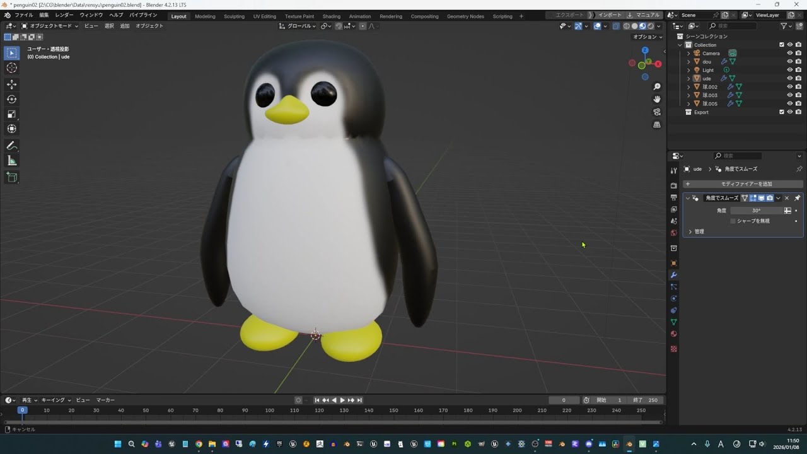Activate the Select Box tool

click(x=12, y=53)
